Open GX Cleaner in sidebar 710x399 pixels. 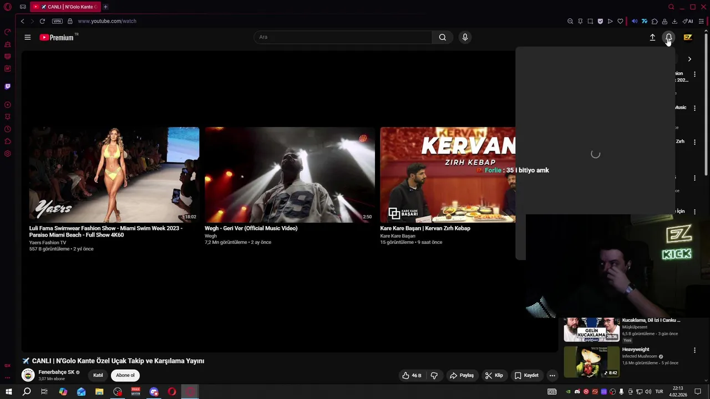[x=8, y=44]
